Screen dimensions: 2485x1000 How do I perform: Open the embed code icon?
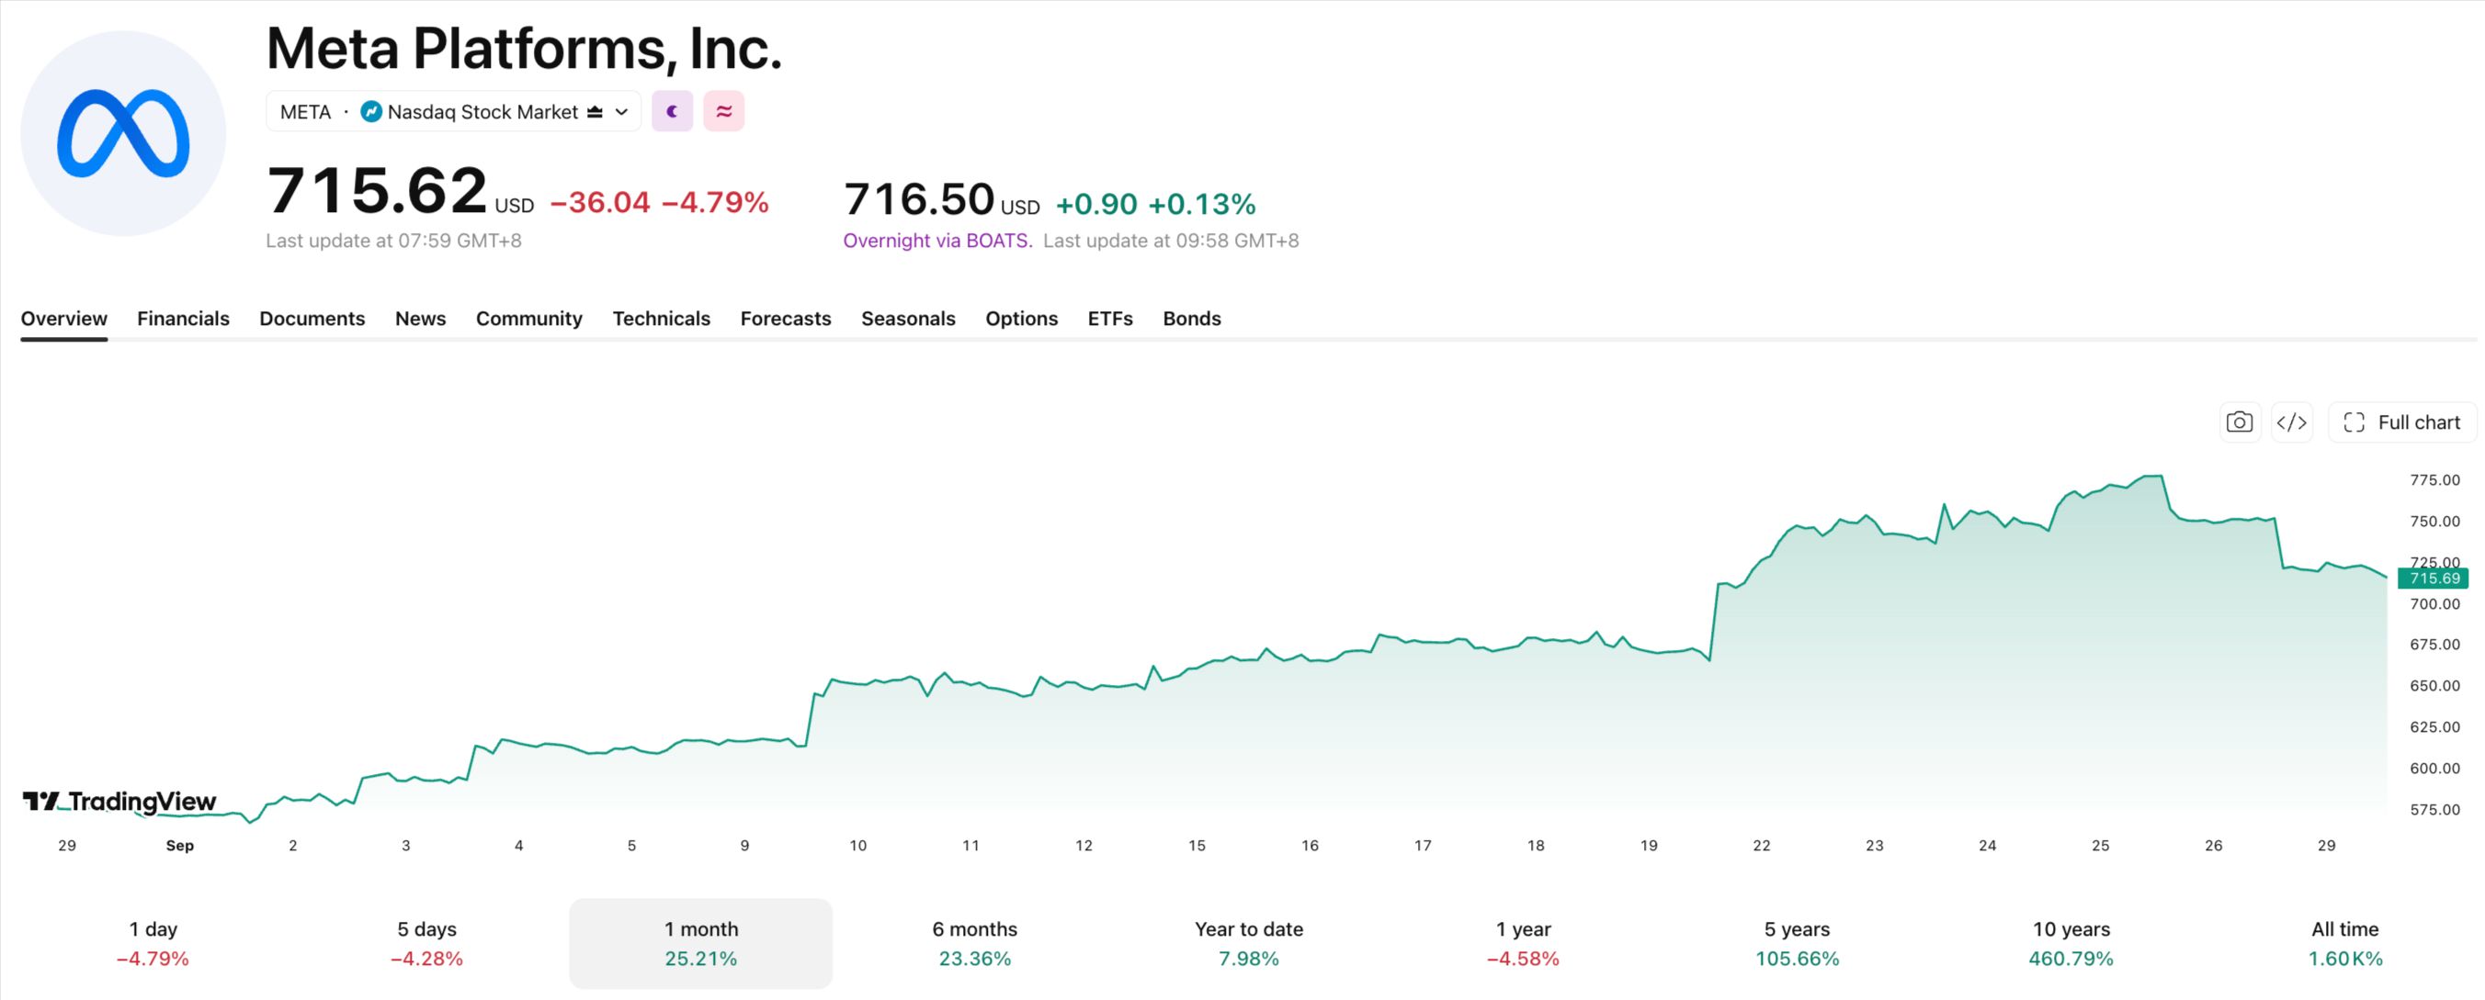pyautogui.click(x=2291, y=422)
